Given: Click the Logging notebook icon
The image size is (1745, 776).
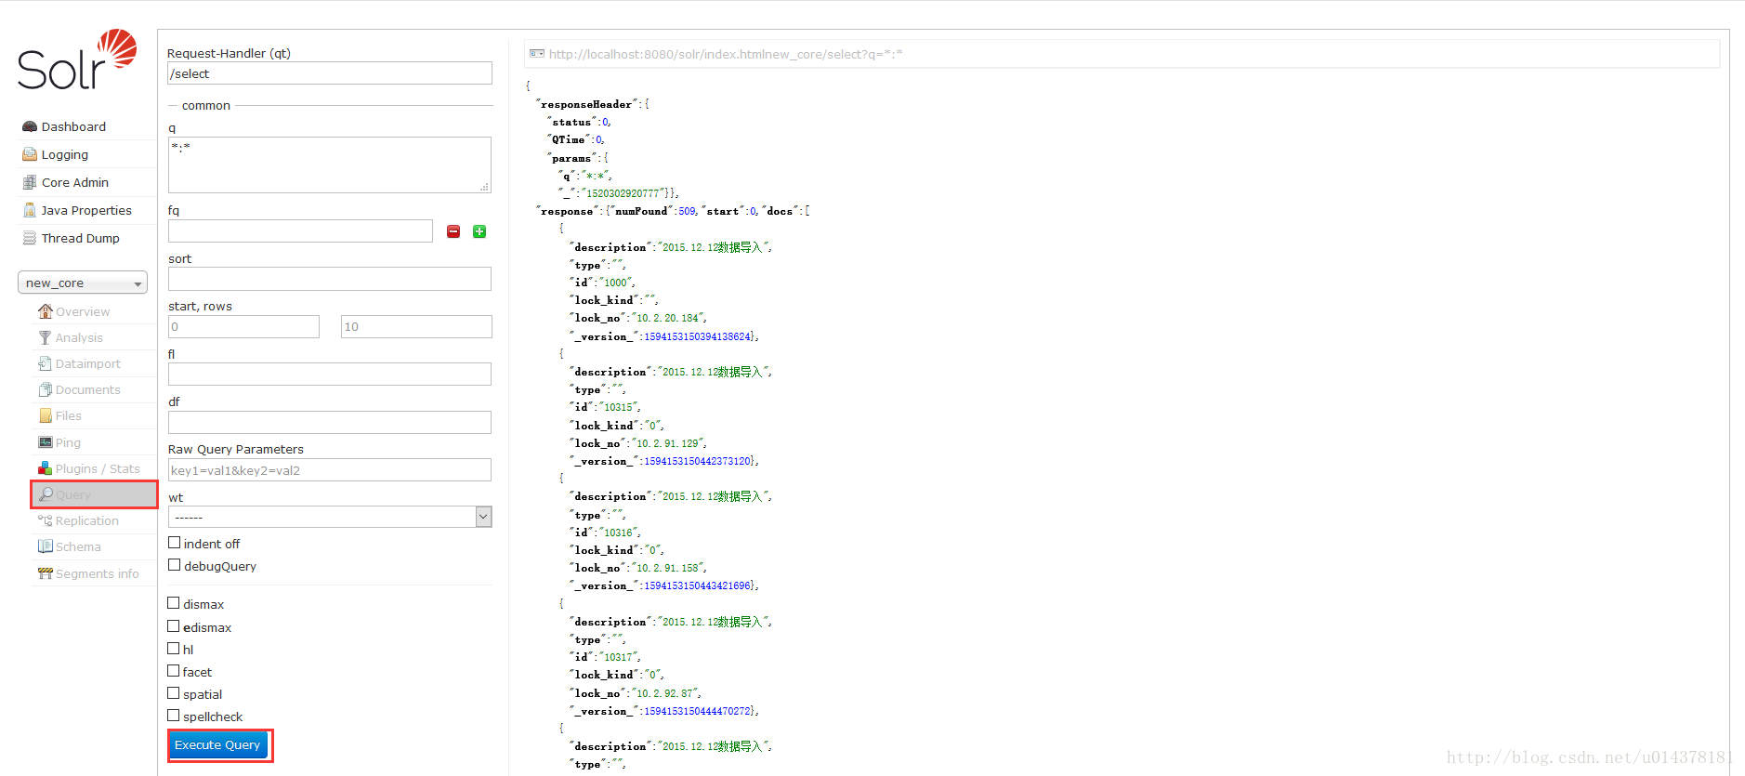Looking at the screenshot, I should coord(30,154).
